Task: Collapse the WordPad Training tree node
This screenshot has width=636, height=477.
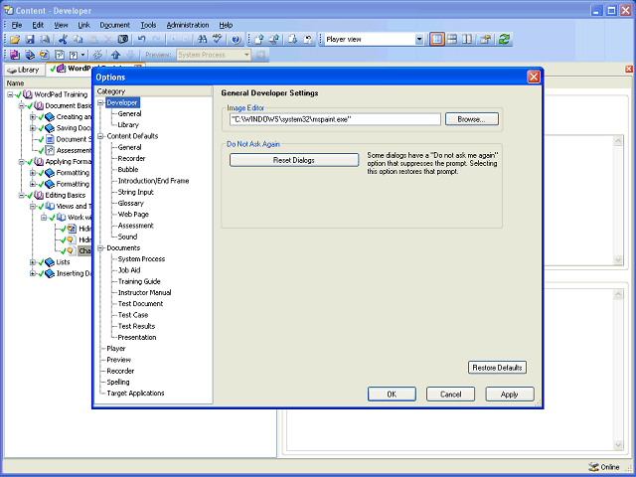Action: (x=10, y=94)
